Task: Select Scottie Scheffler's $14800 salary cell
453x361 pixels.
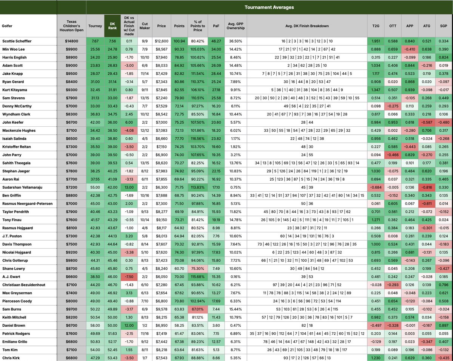Action: tap(71, 41)
